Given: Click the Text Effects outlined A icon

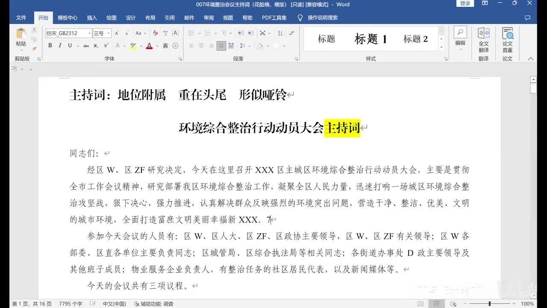Looking at the screenshot, I should click(118, 46).
